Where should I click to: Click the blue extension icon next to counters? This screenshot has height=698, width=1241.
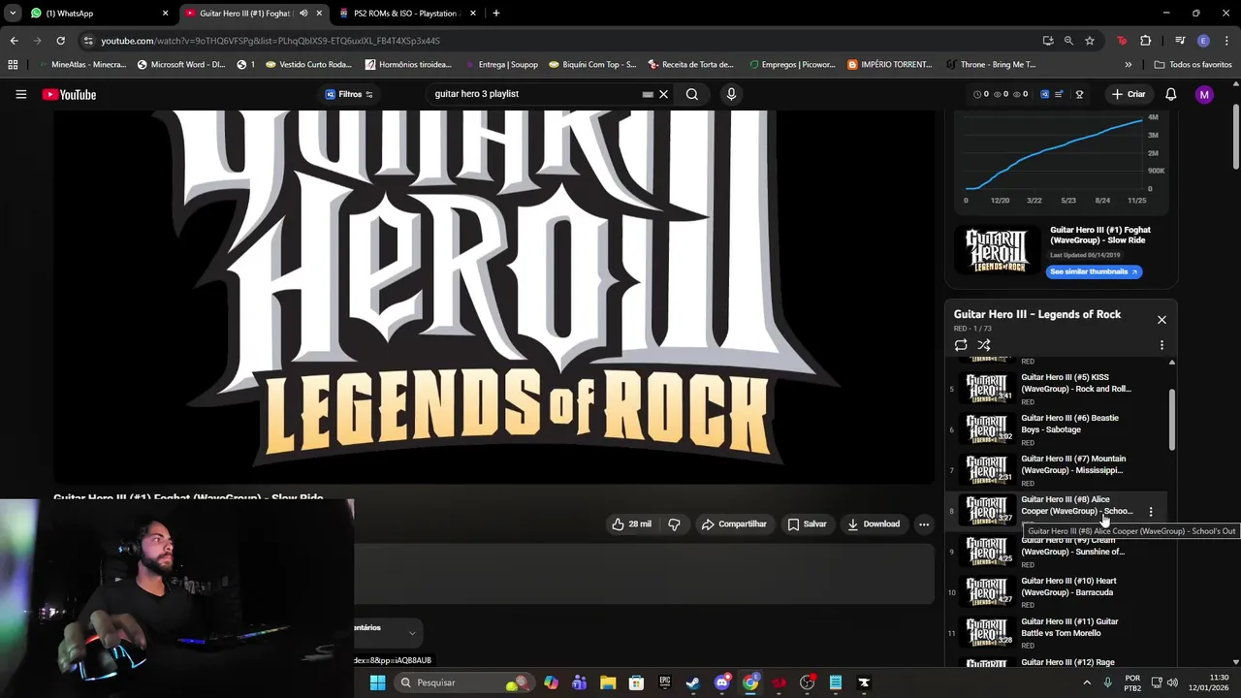click(1044, 94)
